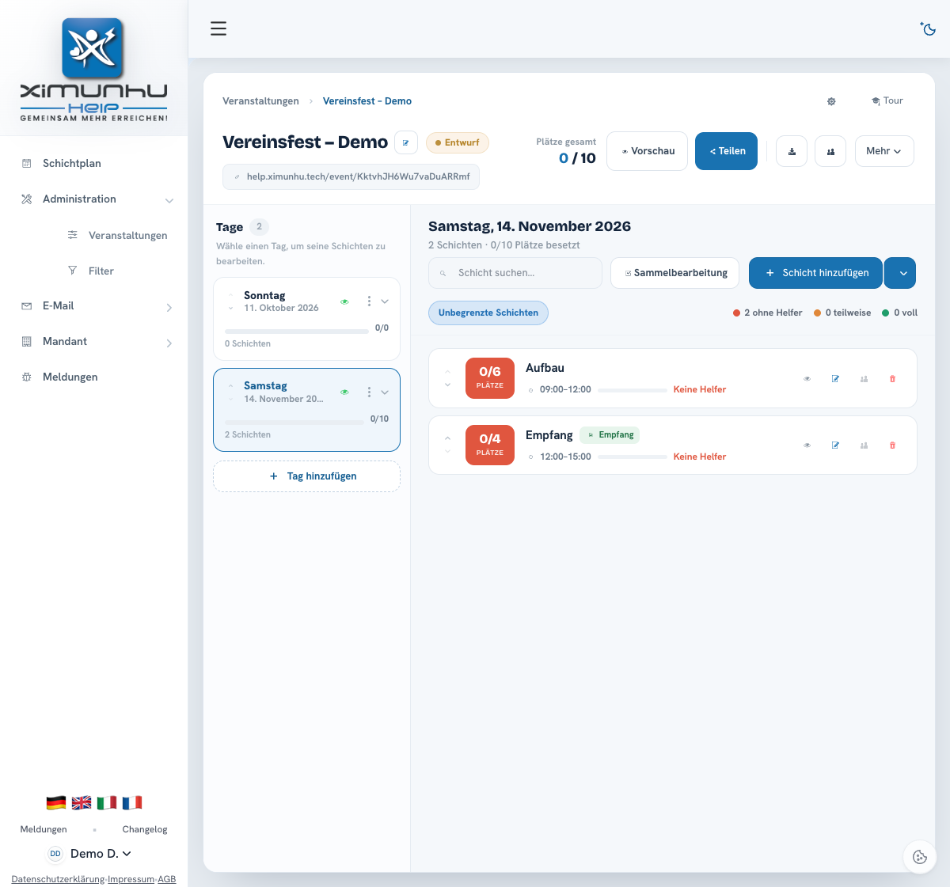Click the Teilen share button
This screenshot has height=887, width=950.
[727, 151]
